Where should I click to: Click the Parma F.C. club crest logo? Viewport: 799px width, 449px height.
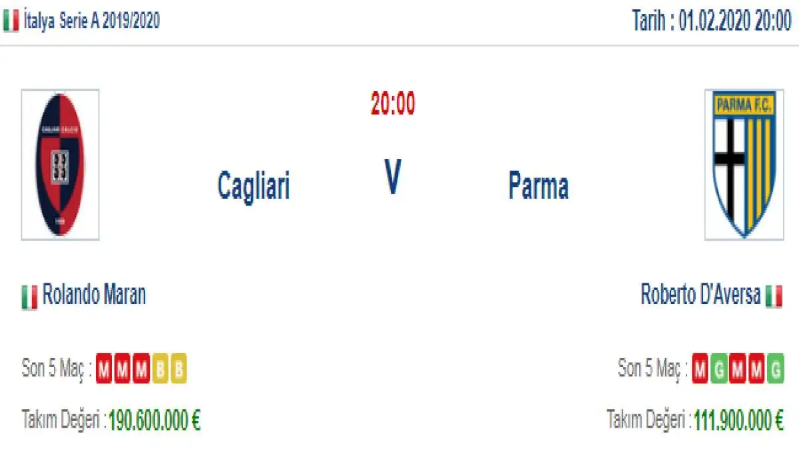click(744, 164)
